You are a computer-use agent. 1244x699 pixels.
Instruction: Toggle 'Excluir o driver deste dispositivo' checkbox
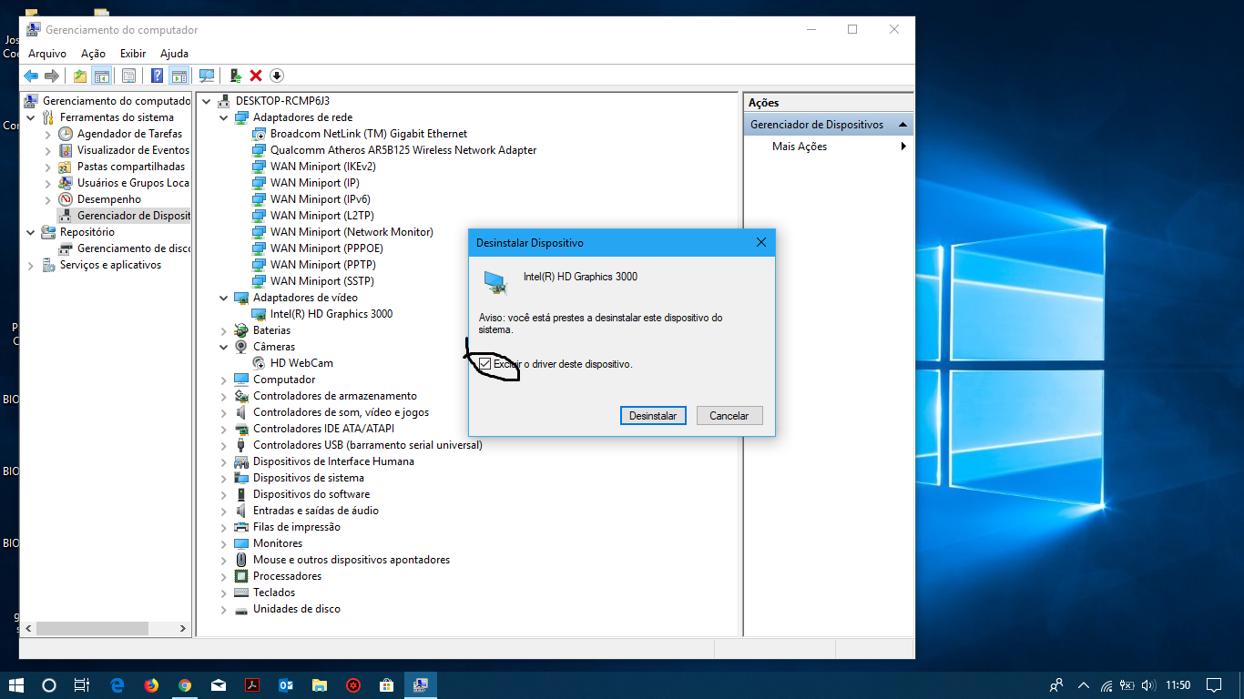click(x=485, y=364)
